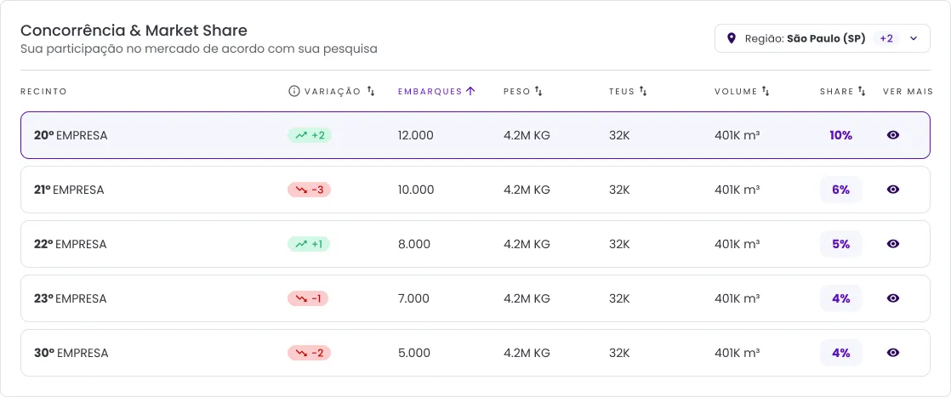Click the eye icon for 21º Empresa
Screen dimensions: 951x397
coord(893,190)
